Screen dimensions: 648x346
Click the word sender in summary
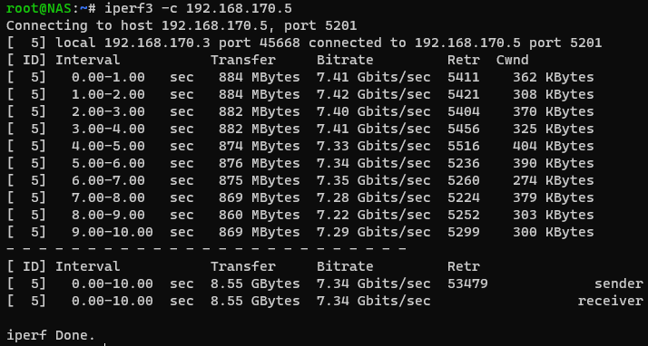(x=619, y=284)
